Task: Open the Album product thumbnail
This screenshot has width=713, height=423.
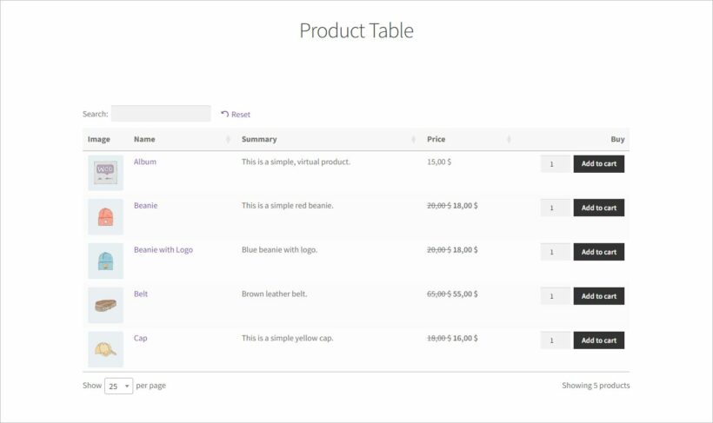Action: [105, 173]
